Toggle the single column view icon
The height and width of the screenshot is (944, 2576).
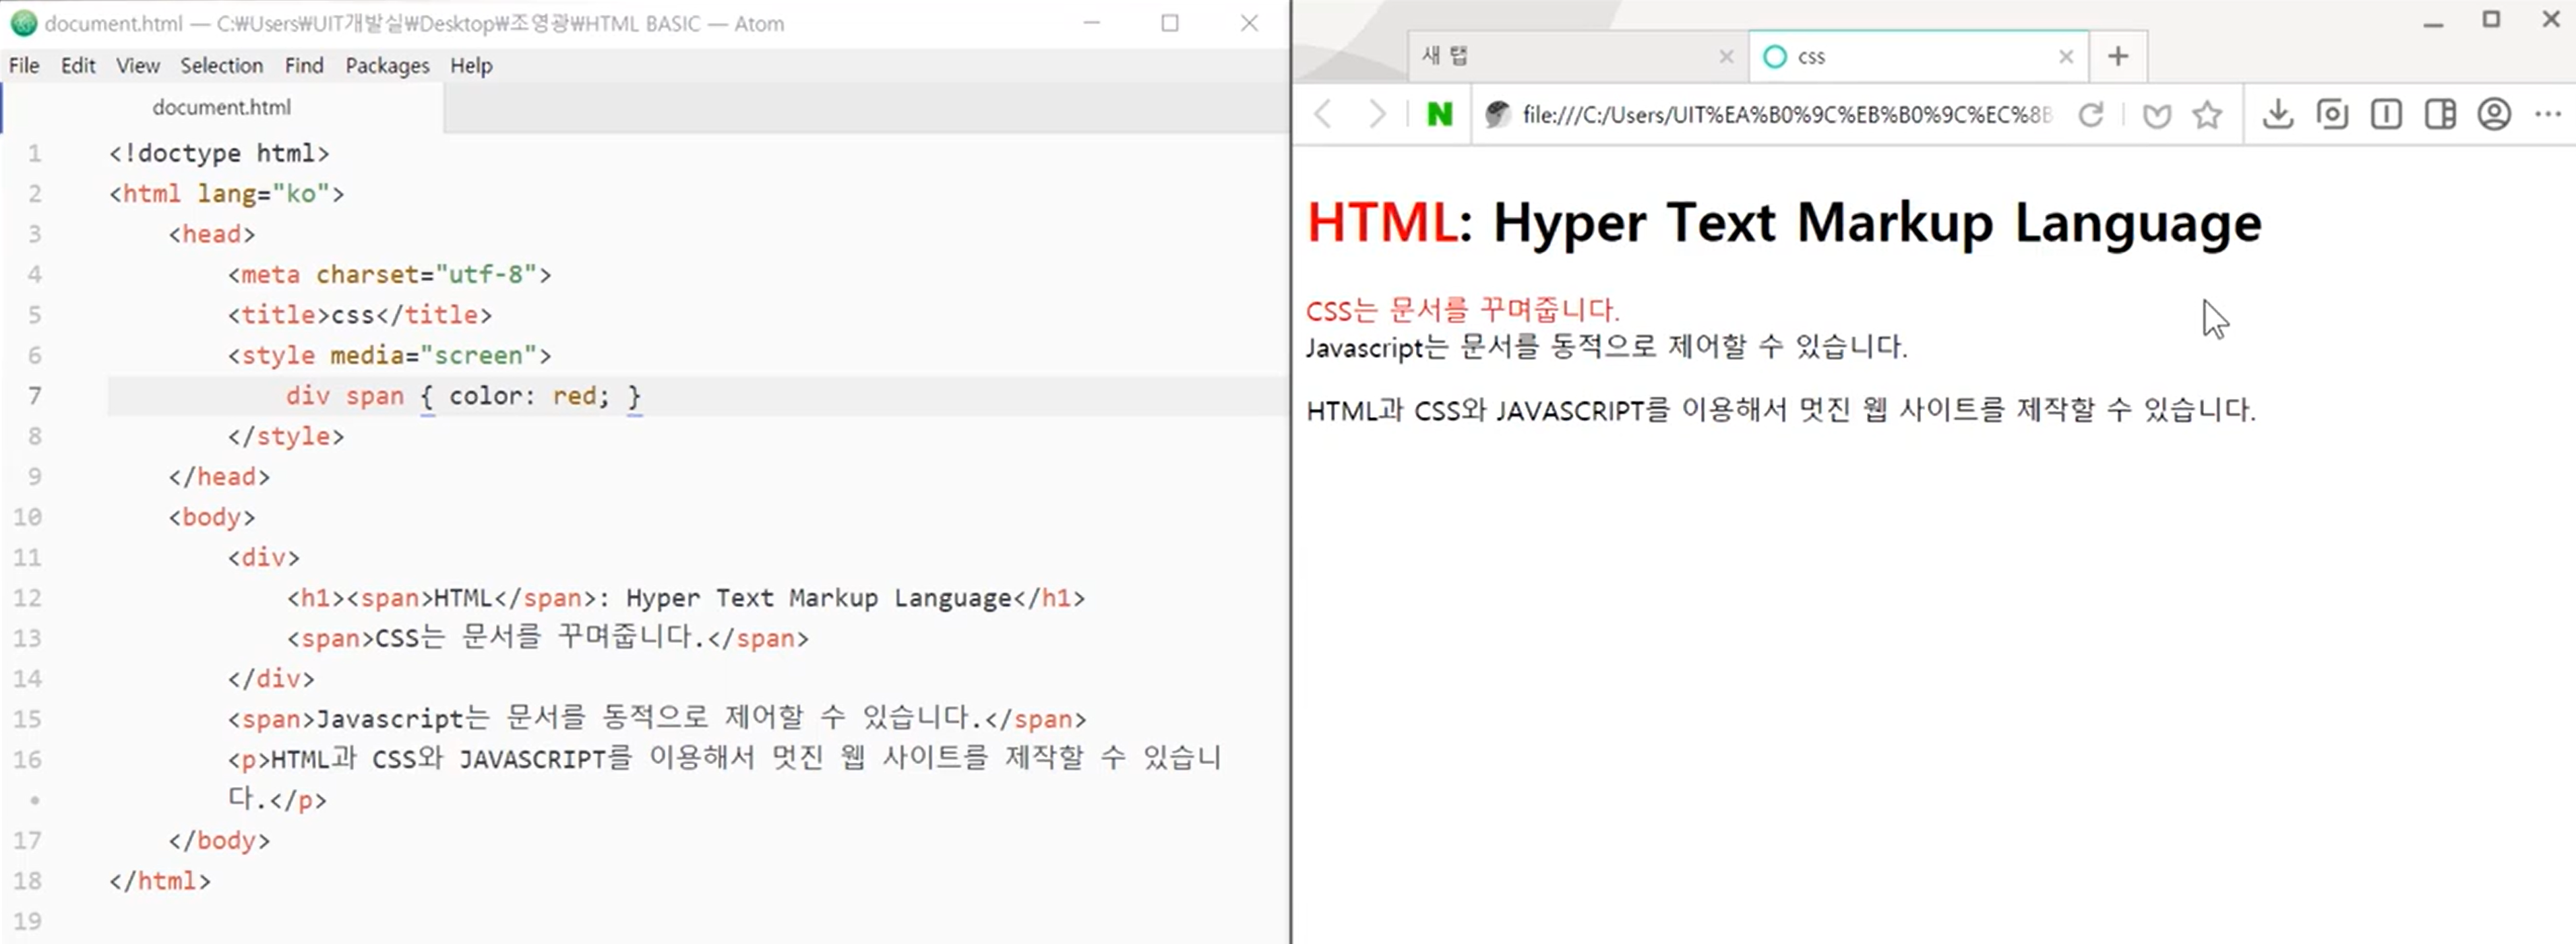pyautogui.click(x=2386, y=114)
